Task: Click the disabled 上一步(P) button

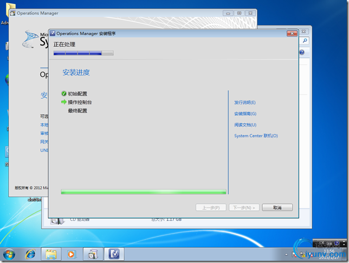Action: (211, 208)
